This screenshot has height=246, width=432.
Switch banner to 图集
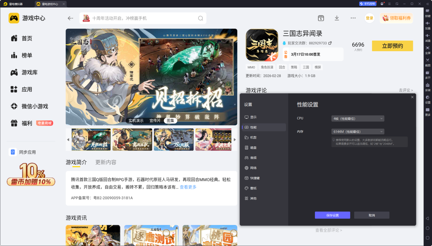170,120
